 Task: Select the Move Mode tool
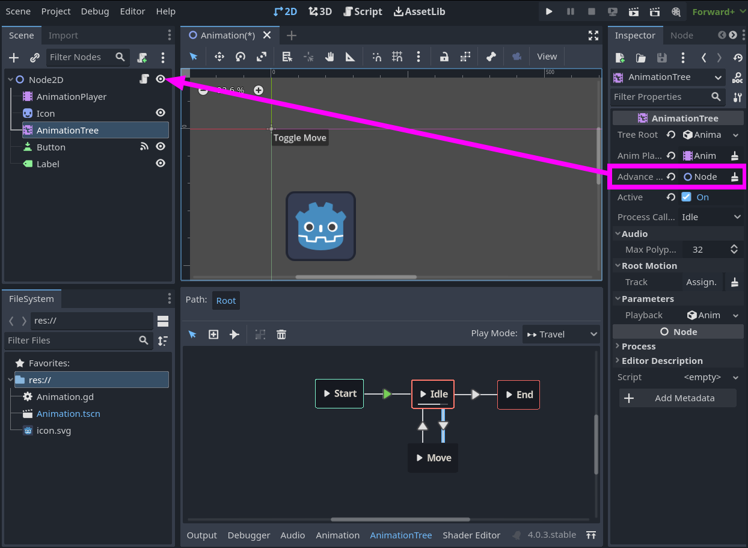[x=219, y=57]
